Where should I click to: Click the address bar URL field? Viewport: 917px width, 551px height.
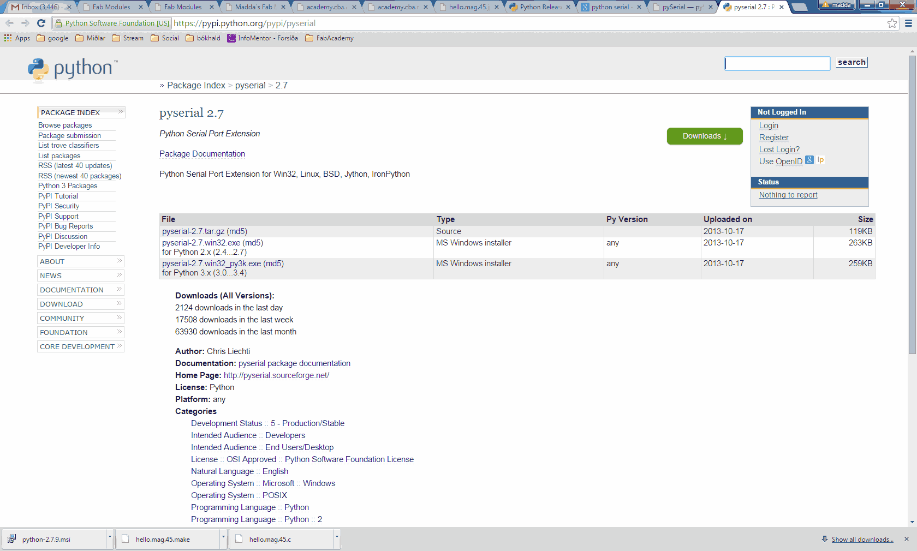528,23
